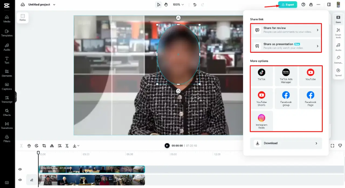Open the help question mark icon
The width and height of the screenshot is (345, 188).
click(x=303, y=4)
